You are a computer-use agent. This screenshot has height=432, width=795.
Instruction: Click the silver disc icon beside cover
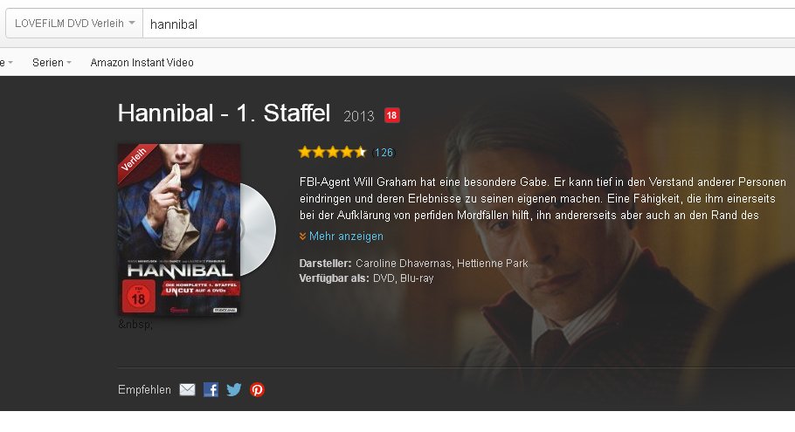click(x=258, y=230)
